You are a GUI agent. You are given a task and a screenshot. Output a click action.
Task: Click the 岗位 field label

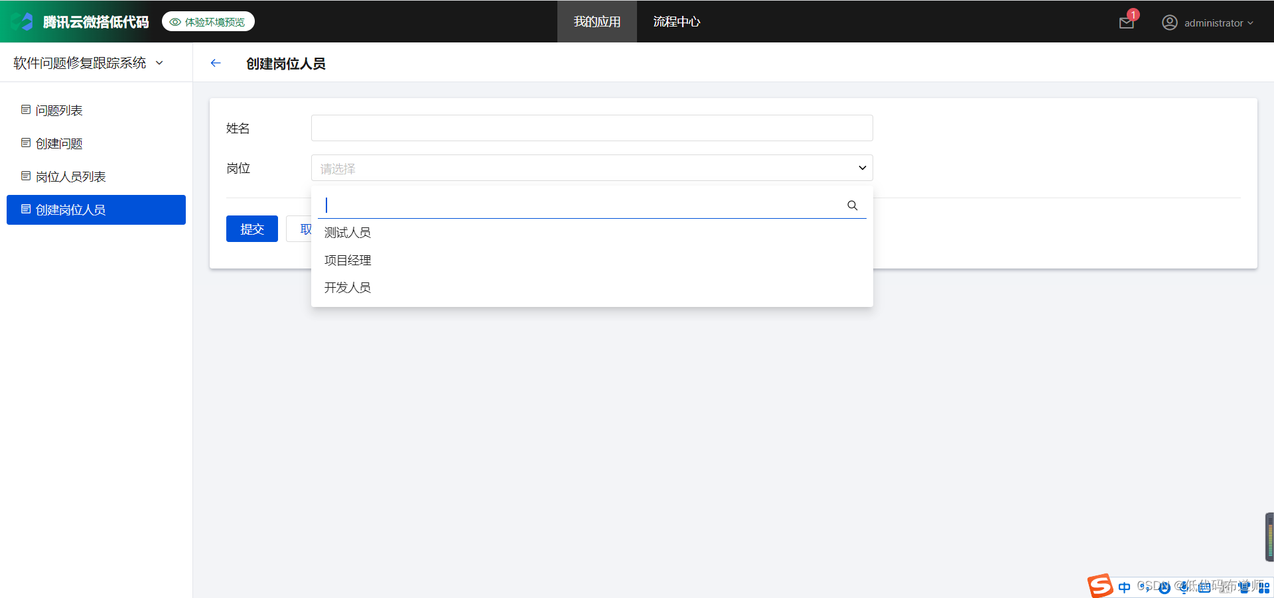pyautogui.click(x=238, y=168)
